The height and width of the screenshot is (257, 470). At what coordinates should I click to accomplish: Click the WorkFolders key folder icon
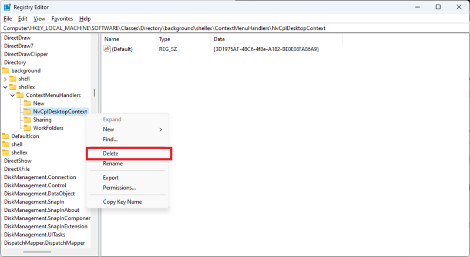pyautogui.click(x=27, y=128)
